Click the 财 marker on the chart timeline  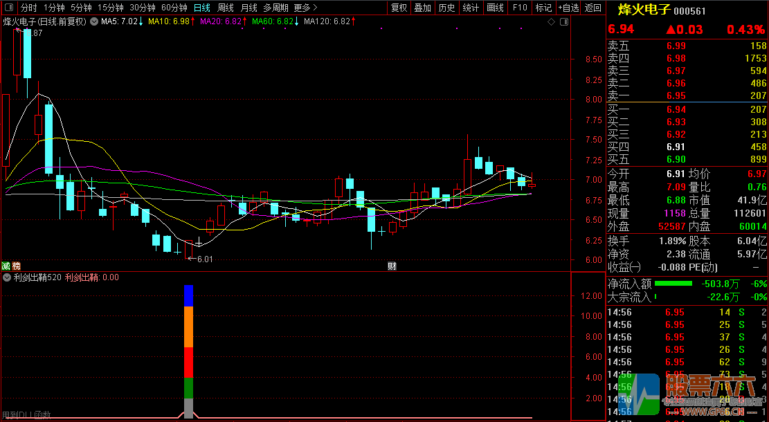[x=392, y=266]
